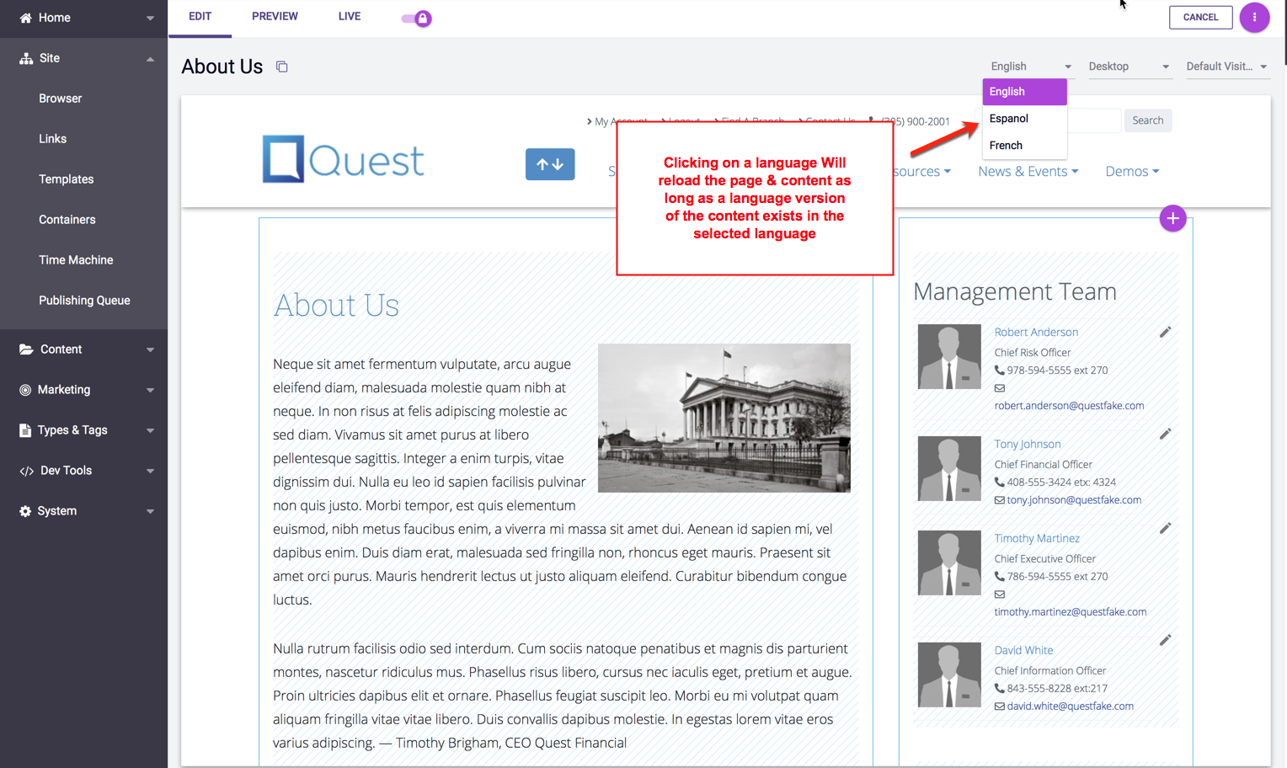Click edit pencil for David White
This screenshot has width=1287, height=768.
[x=1165, y=641]
